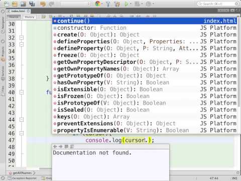The image size is (241, 181).
Task: Select the propertyIsEnumerable completion item
Action: tap(145, 130)
